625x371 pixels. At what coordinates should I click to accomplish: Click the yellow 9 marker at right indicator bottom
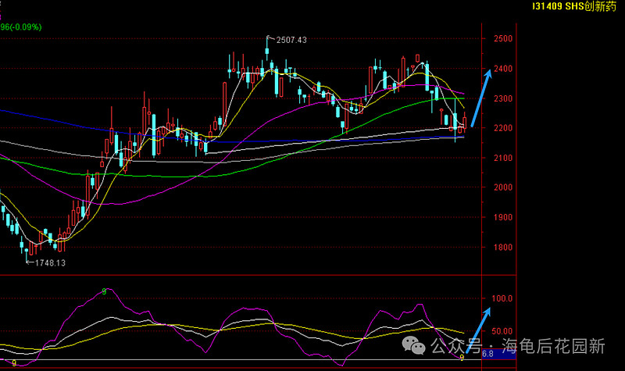462,358
